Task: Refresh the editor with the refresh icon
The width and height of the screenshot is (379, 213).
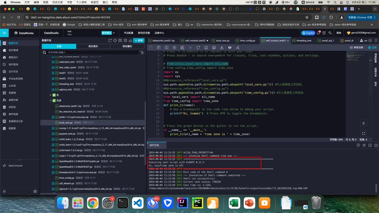Action: (x=199, y=47)
